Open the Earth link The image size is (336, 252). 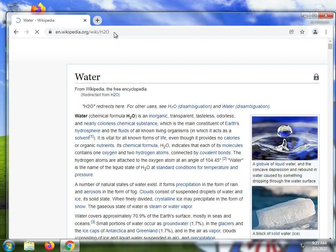click(230, 123)
